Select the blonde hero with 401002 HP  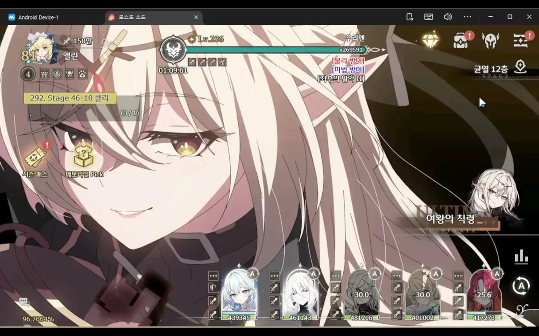click(423, 291)
